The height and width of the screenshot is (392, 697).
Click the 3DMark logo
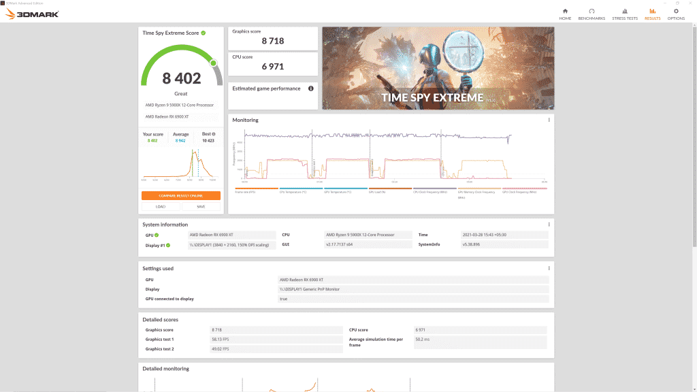coord(32,14)
